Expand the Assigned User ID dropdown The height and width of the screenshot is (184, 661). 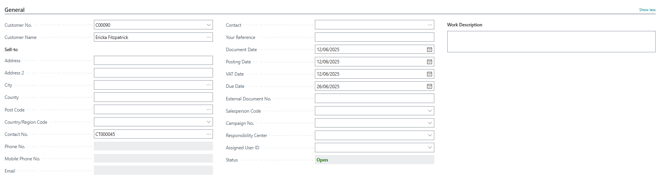click(x=430, y=147)
